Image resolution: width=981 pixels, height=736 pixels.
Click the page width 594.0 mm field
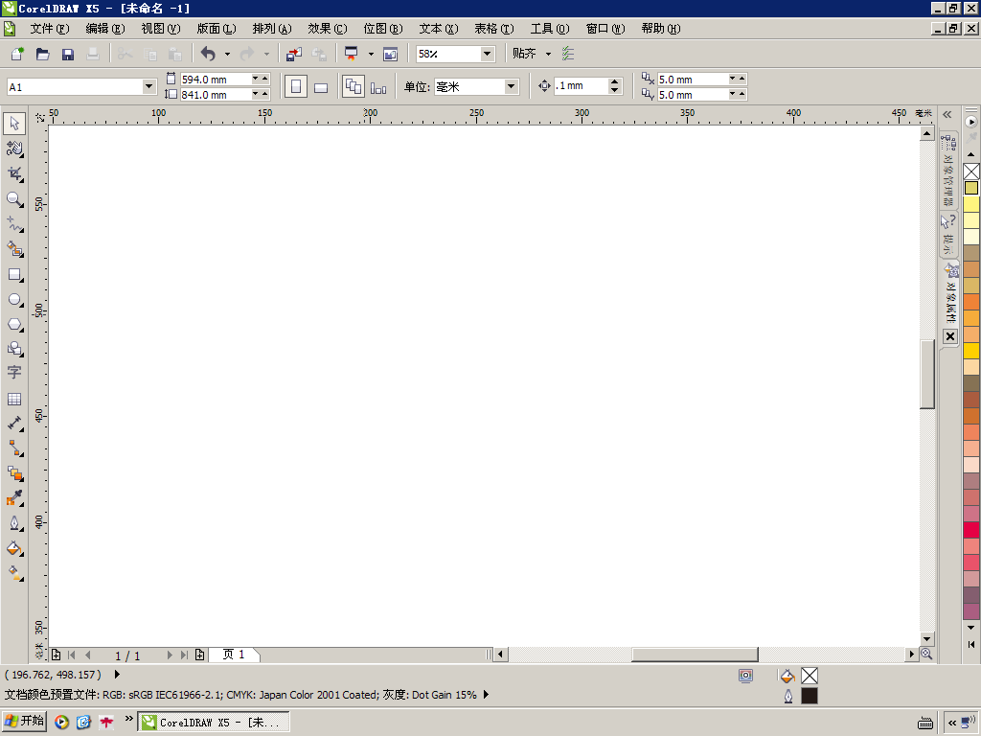[x=216, y=80]
